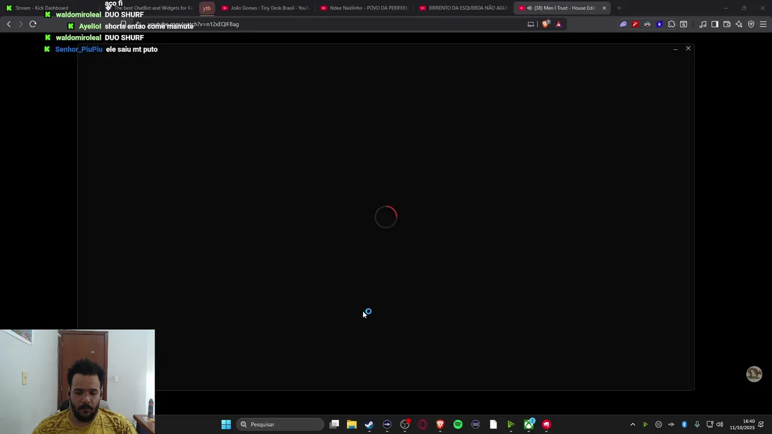Viewport: 772px width, 434px height.
Task: Open the Ndee Naldinho YouTube tab
Action: point(364,8)
